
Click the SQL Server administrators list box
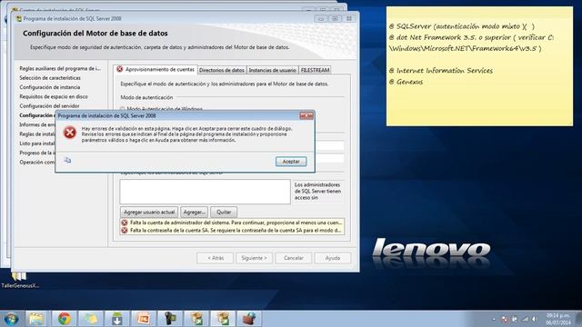click(205, 192)
